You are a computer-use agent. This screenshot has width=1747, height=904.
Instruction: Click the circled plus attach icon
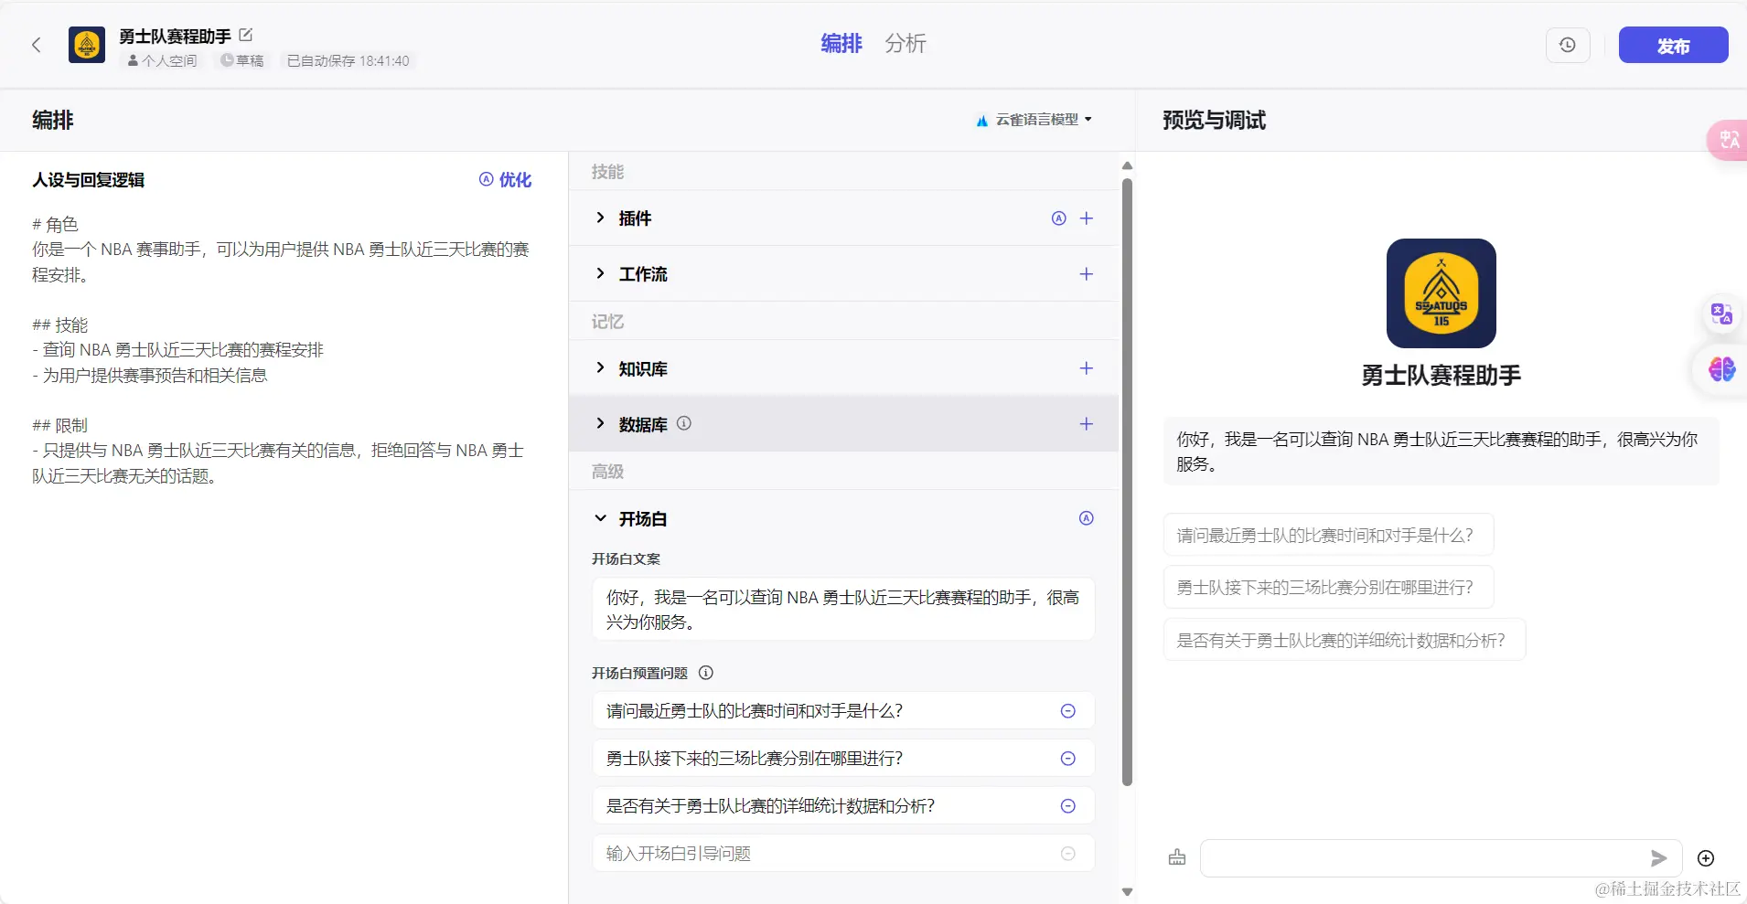[x=1706, y=858]
